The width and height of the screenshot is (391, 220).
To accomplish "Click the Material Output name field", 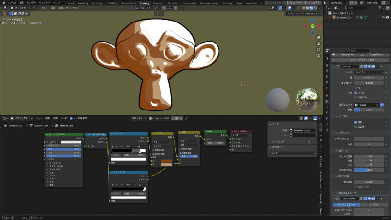I will pyautogui.click(x=302, y=130).
